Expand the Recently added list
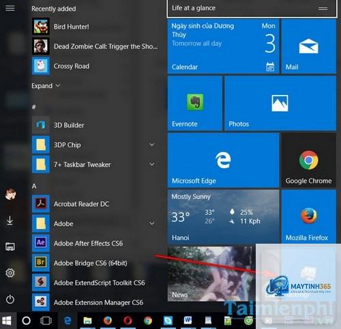 tap(46, 86)
